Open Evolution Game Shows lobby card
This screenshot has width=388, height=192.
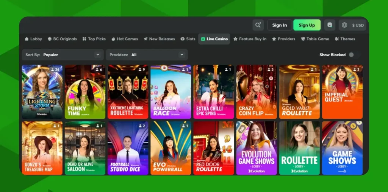tap(257, 148)
